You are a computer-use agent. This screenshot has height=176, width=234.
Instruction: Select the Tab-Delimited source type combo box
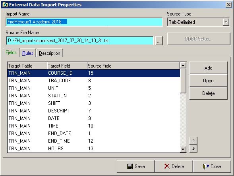pos(198,22)
